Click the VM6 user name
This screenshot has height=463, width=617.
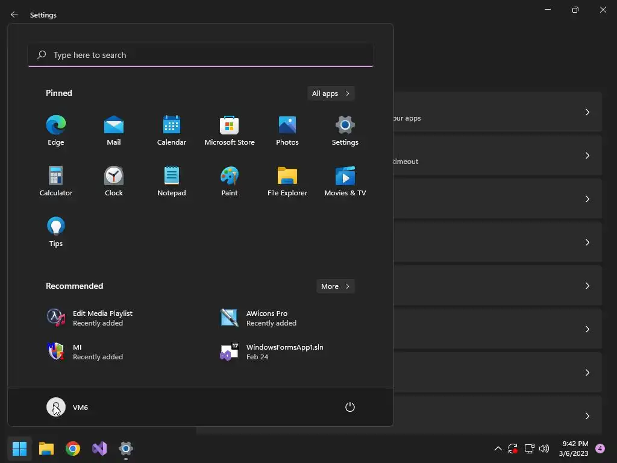pyautogui.click(x=80, y=408)
